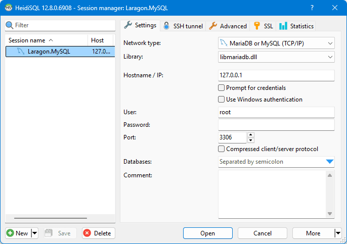The height and width of the screenshot is (244, 347).
Task: Click the dolphin icon beside Laragon.MySQL
Action: (x=21, y=52)
